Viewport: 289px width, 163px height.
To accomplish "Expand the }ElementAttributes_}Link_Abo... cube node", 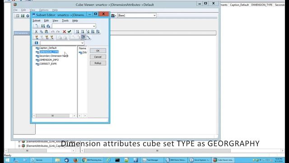I will [19, 142].
